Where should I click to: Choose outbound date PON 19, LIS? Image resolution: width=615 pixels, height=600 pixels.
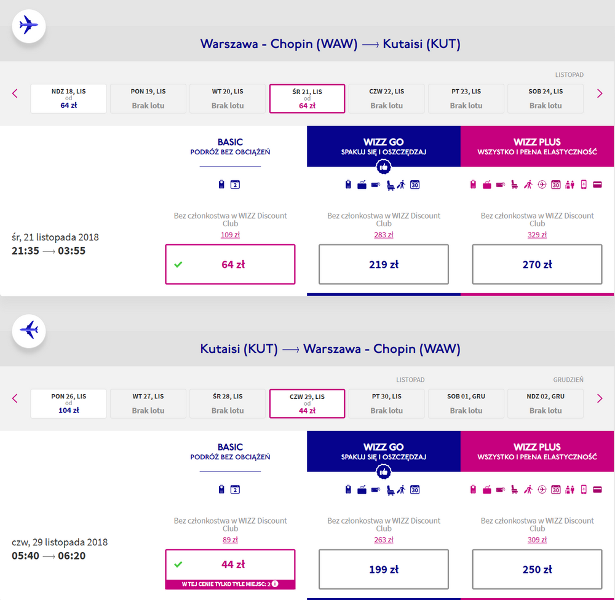[x=148, y=98]
